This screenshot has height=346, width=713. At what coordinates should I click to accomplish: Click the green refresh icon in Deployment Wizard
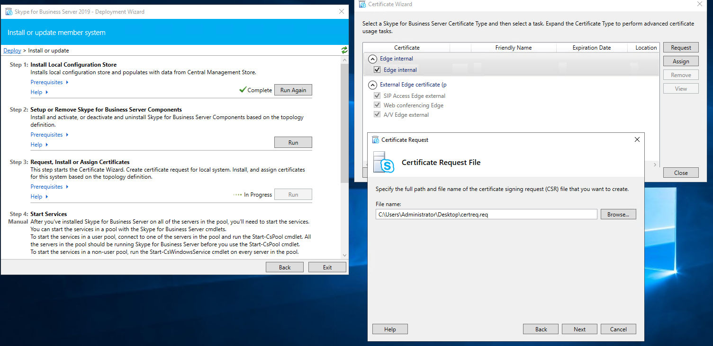tap(344, 50)
